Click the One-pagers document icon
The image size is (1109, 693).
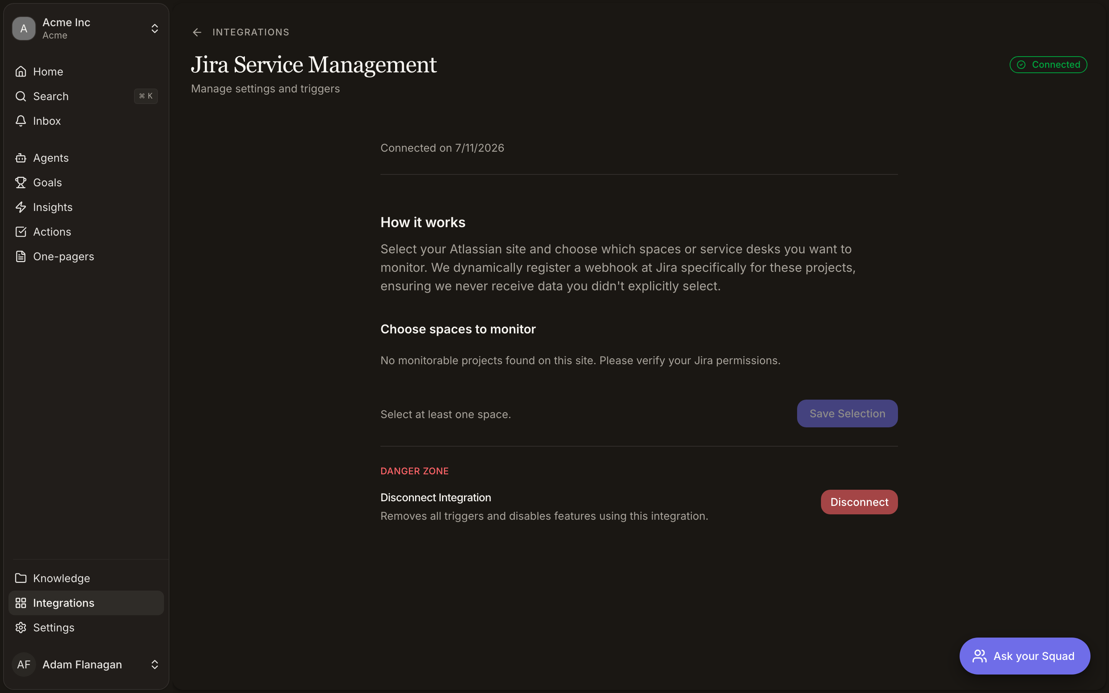pos(21,257)
